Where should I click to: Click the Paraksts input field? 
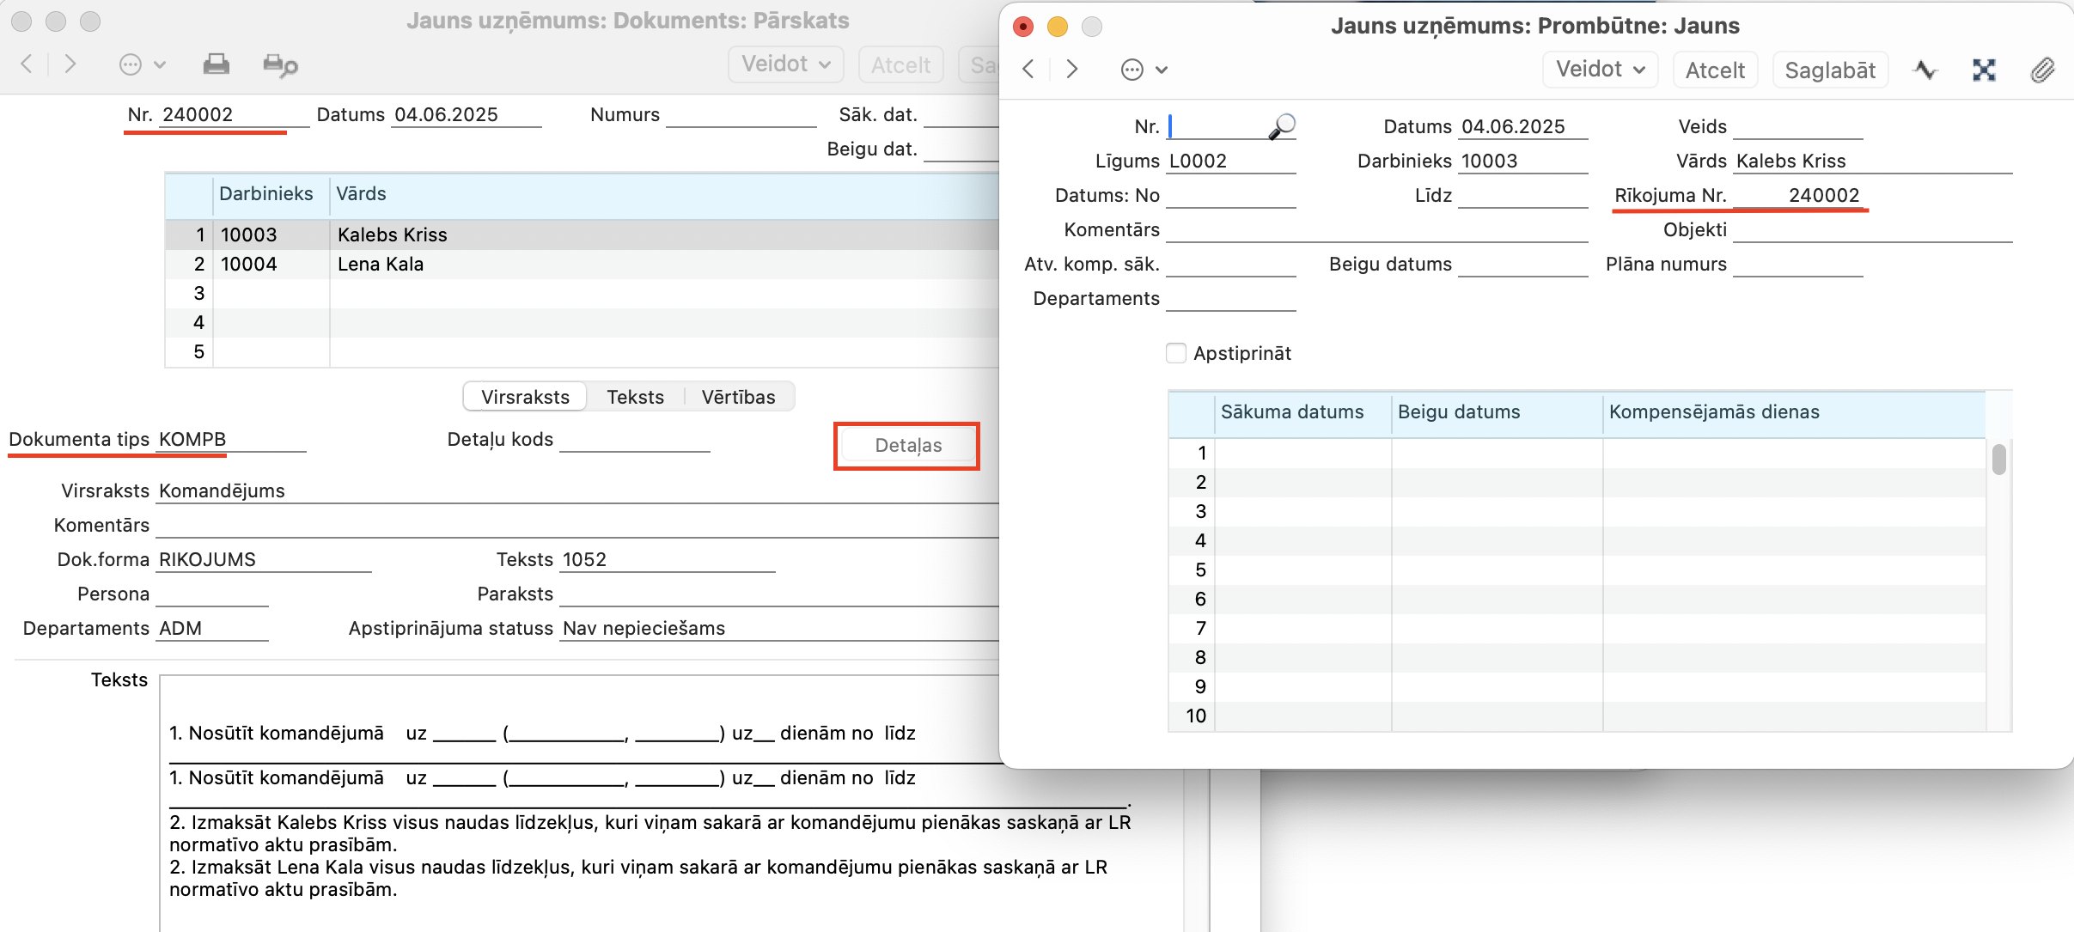click(778, 594)
